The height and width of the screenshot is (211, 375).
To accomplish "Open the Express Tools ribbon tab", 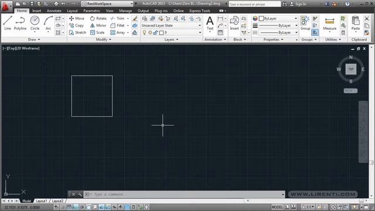I will tap(200, 11).
